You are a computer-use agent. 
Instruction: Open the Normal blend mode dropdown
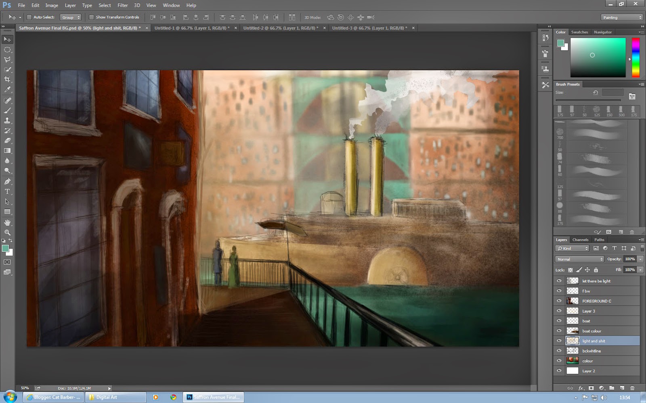point(579,259)
